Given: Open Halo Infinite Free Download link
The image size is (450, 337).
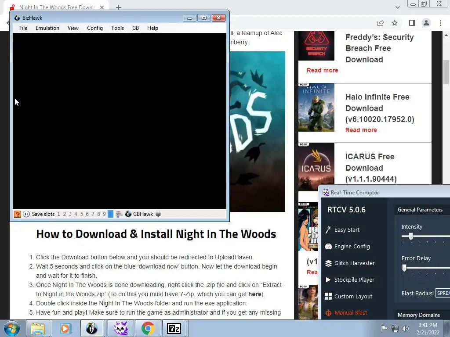Looking at the screenshot, I should point(380,108).
